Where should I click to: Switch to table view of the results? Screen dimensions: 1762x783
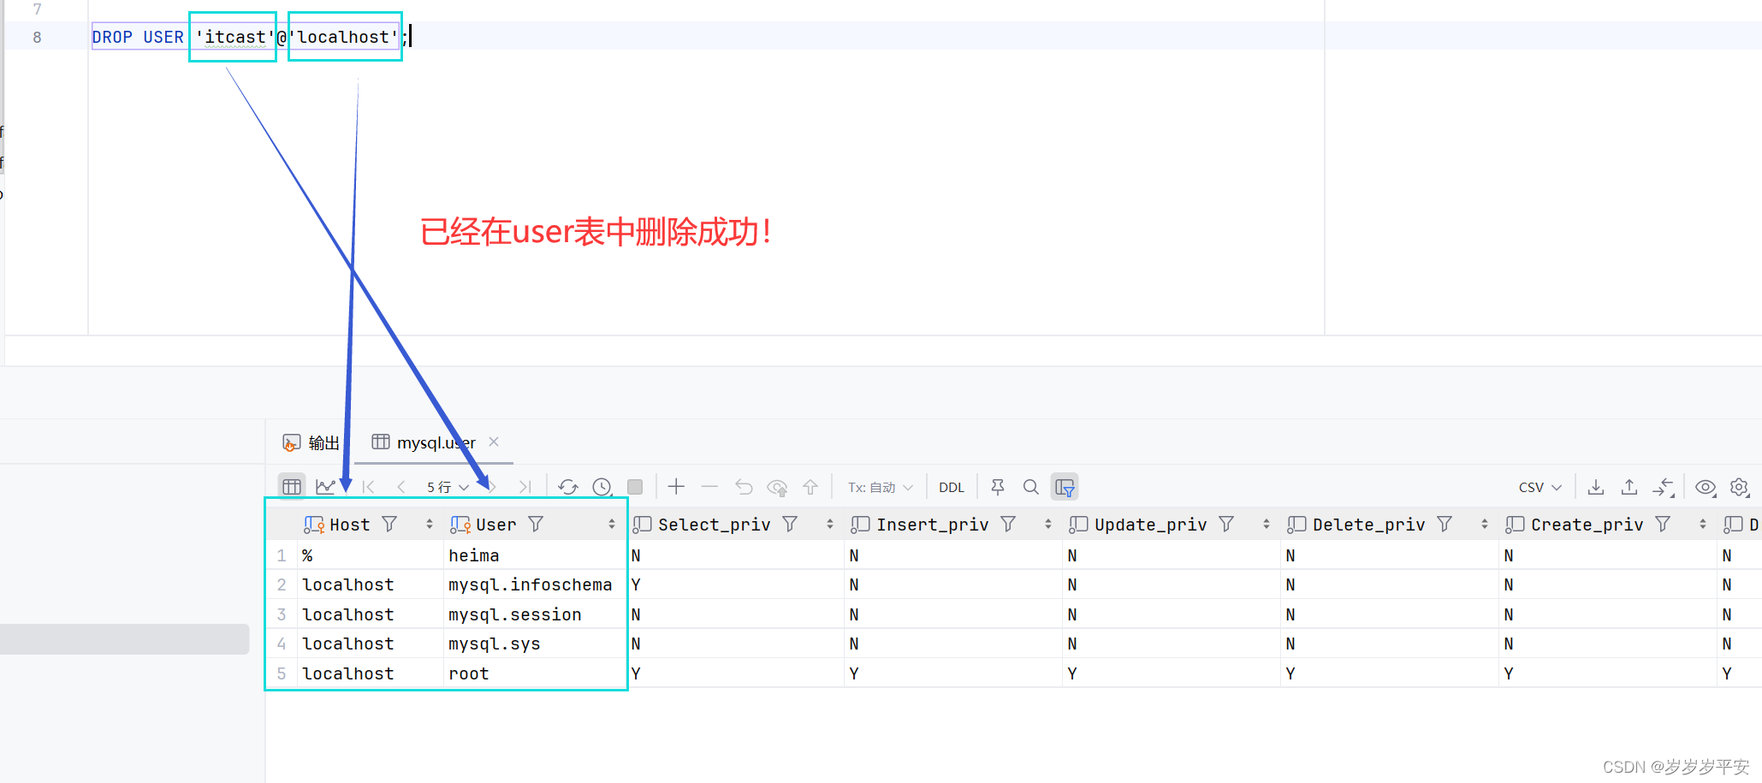click(292, 487)
